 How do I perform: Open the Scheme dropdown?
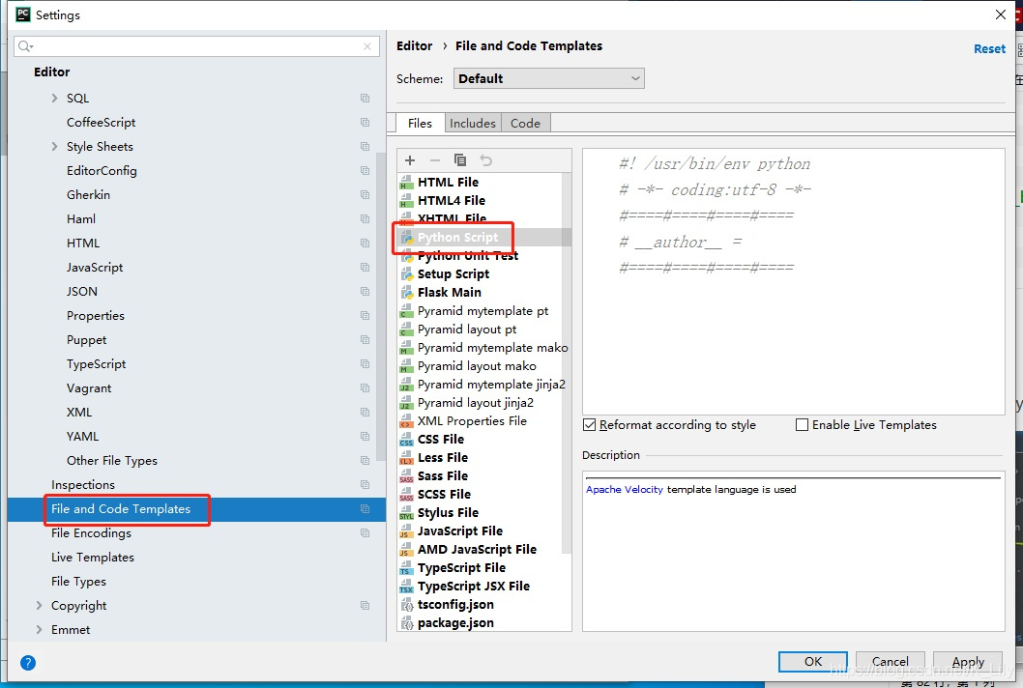pyautogui.click(x=548, y=79)
